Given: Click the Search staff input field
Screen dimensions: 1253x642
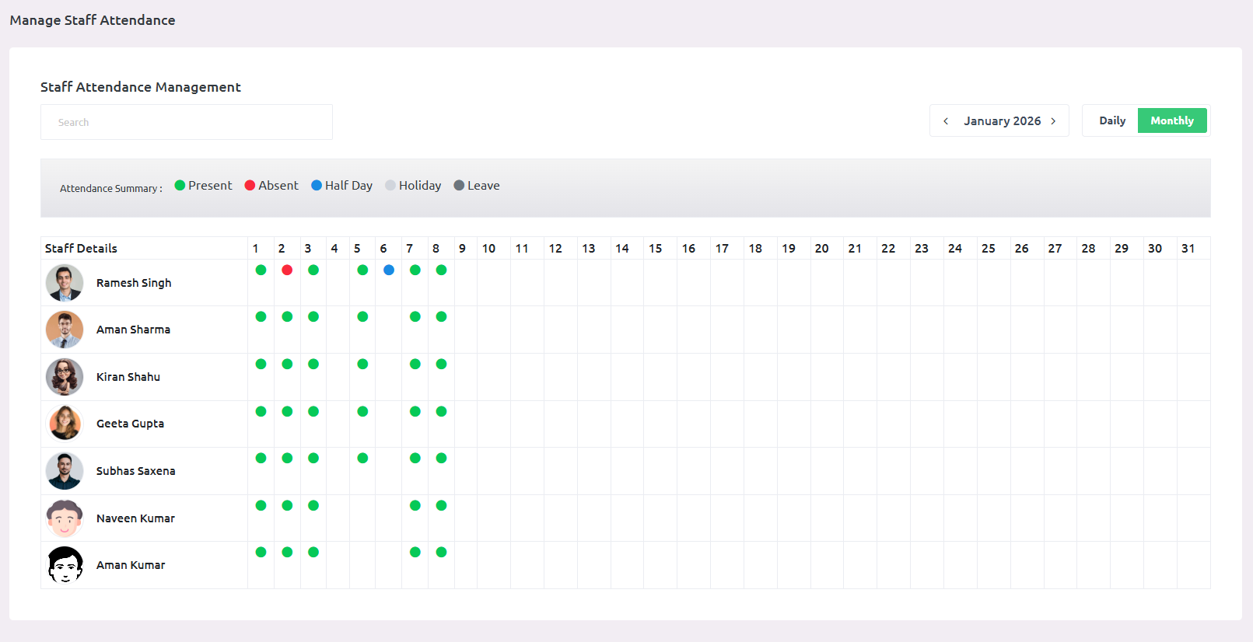Looking at the screenshot, I should point(187,122).
